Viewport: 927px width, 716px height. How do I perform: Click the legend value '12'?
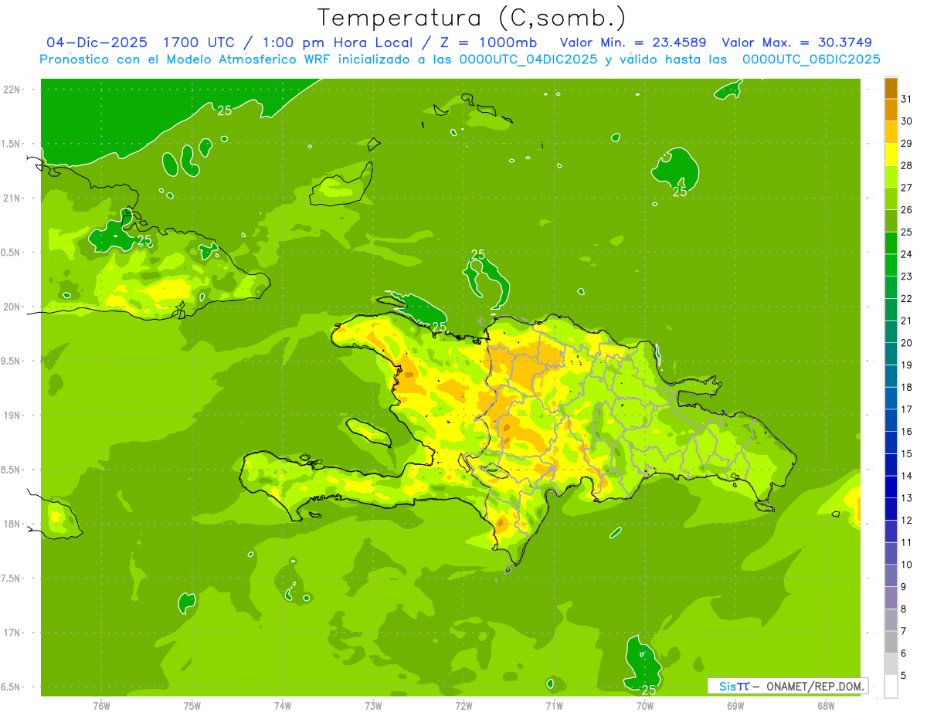pyautogui.click(x=906, y=520)
